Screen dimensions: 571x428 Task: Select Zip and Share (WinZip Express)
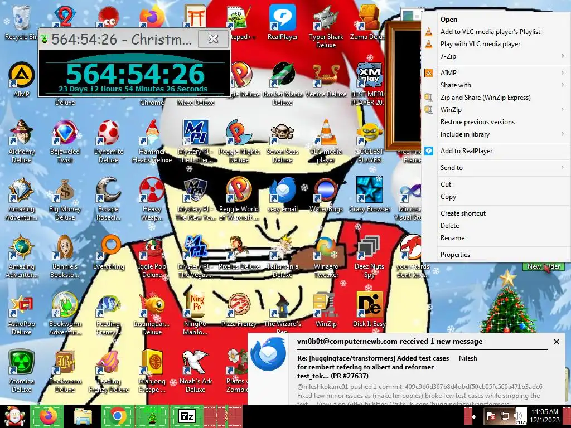(x=496, y=98)
